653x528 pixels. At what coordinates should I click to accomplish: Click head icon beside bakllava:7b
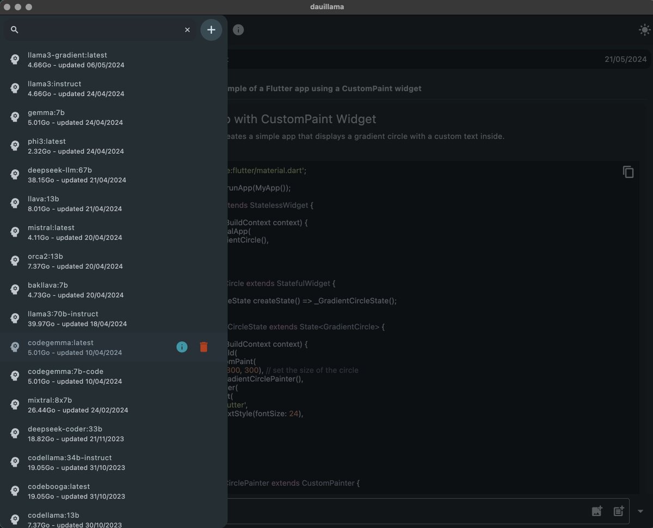[15, 290]
